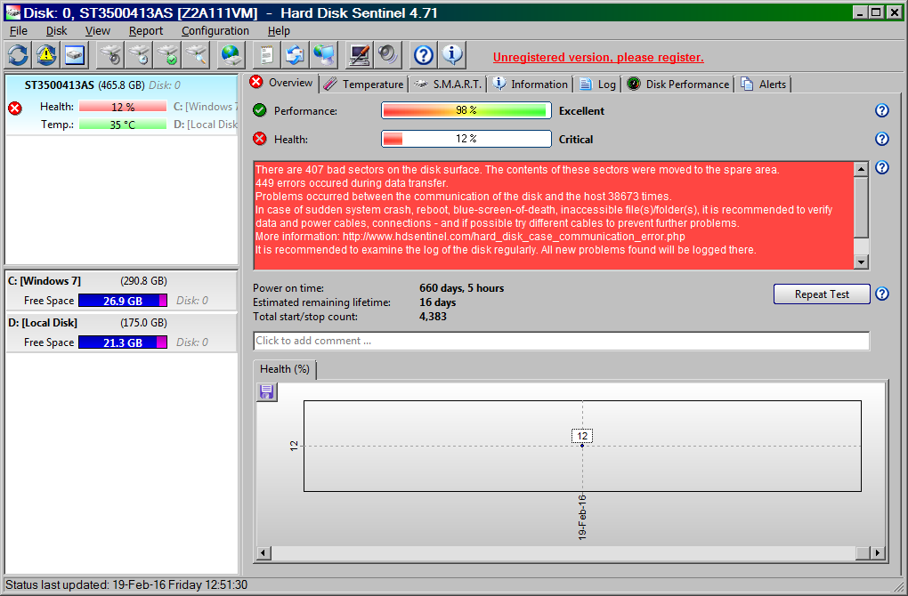The height and width of the screenshot is (596, 908).
Task: Open the Disk menu
Action: [57, 30]
